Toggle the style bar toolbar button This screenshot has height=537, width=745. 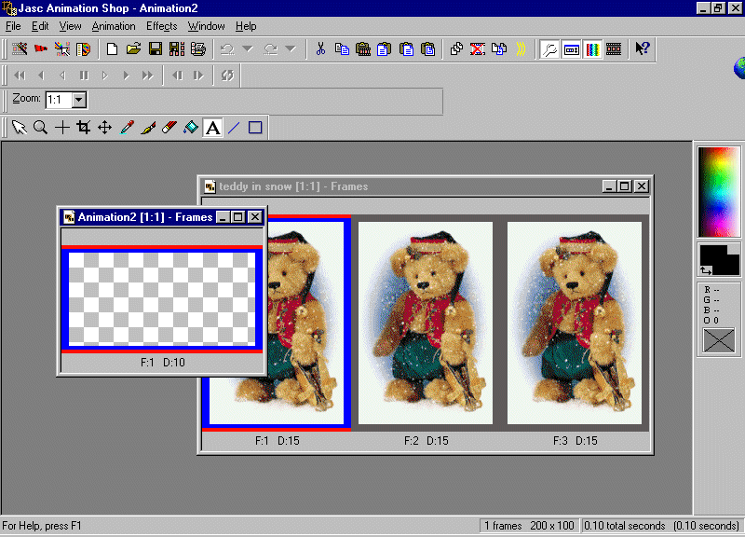pos(571,48)
